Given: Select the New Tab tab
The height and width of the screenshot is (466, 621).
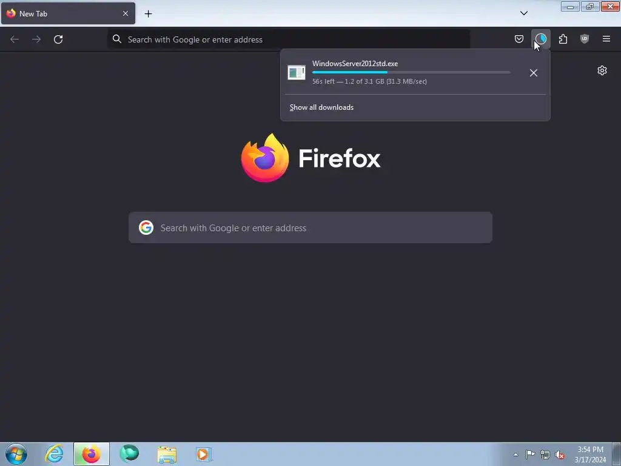Looking at the screenshot, I should 68,13.
